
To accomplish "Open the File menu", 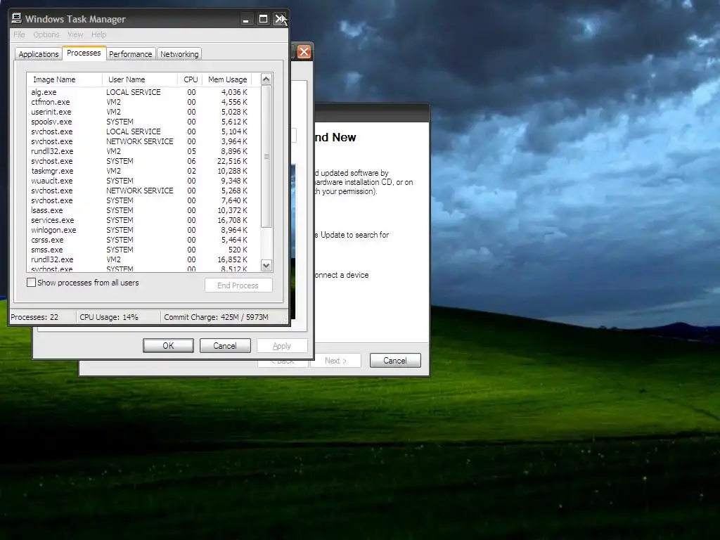I will [x=19, y=34].
